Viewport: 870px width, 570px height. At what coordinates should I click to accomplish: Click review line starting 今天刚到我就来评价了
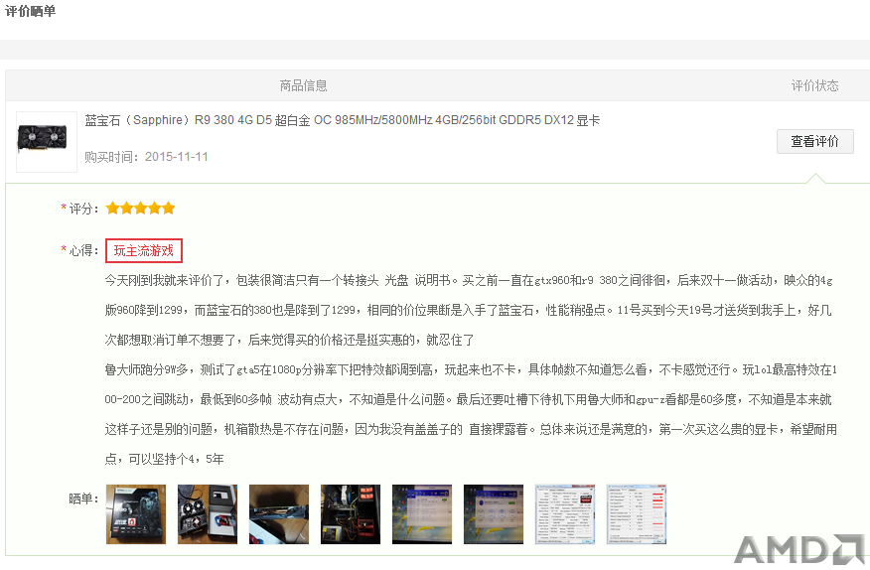click(x=469, y=281)
